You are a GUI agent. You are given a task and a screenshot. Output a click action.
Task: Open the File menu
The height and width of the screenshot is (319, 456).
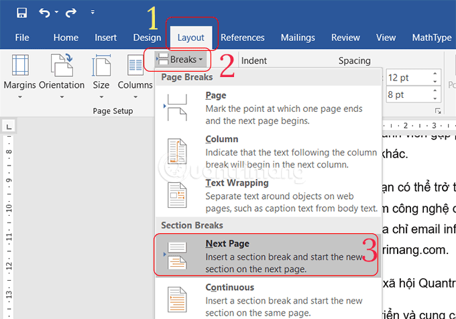[21, 38]
